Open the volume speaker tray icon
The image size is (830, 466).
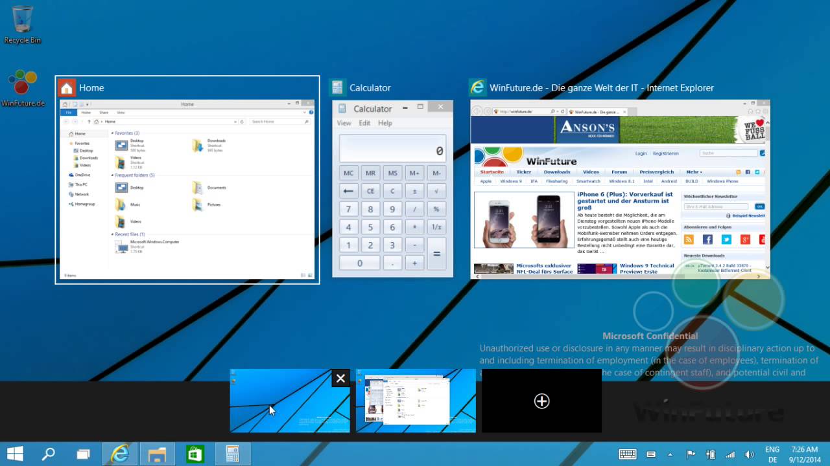(750, 454)
